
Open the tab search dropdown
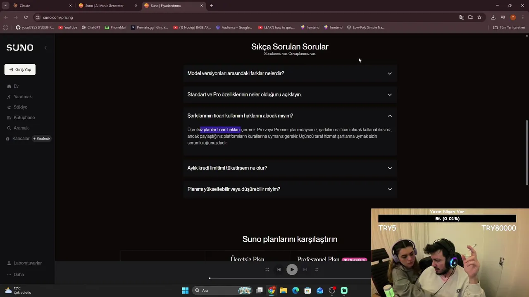5,6
